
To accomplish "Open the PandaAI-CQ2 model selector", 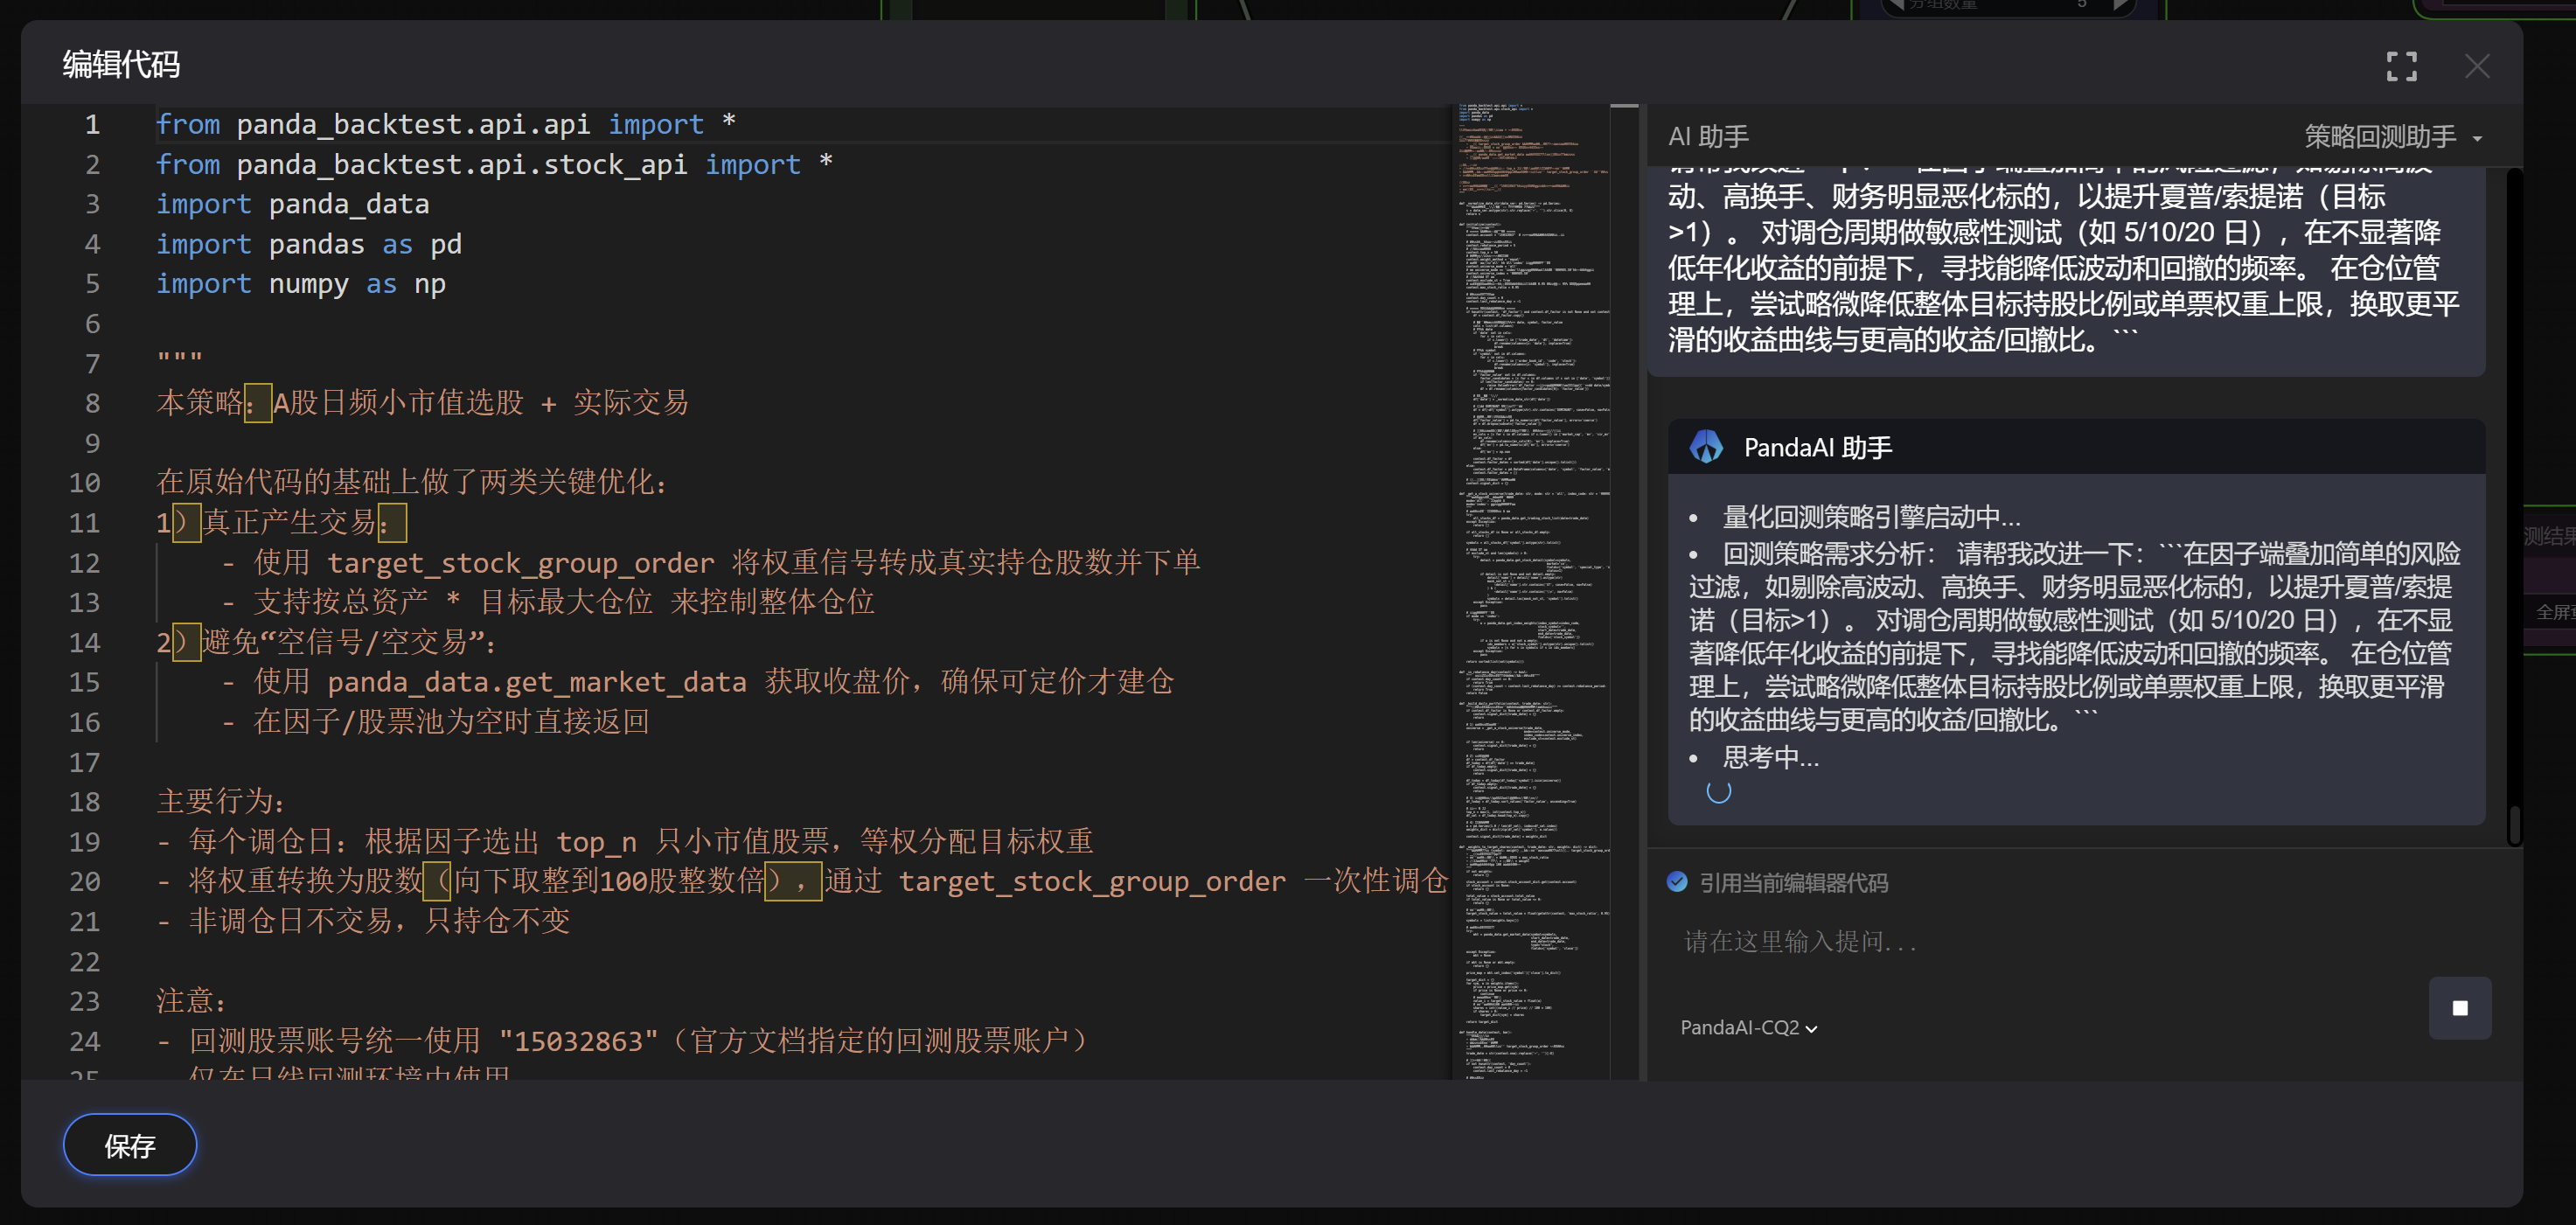I will [x=1748, y=1027].
